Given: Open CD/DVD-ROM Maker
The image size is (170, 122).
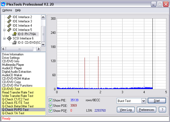Looking at the screenshot, I should 16,79.
